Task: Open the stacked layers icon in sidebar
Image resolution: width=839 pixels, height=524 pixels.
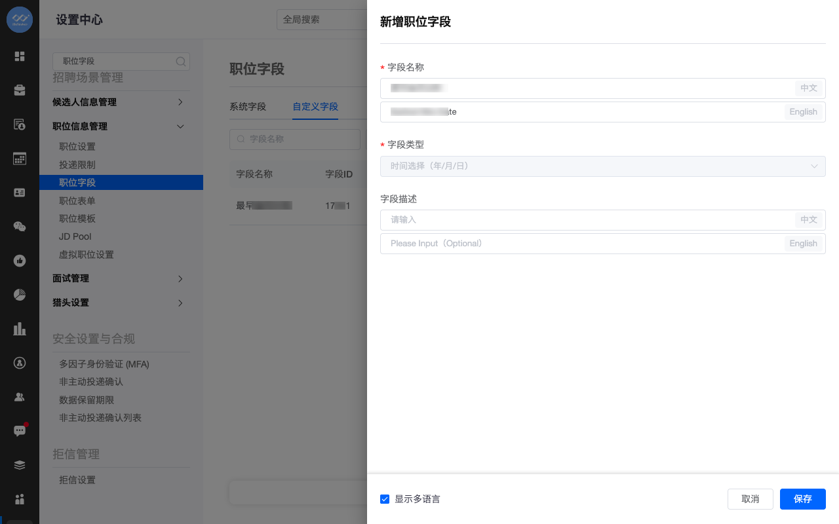Action: point(20,465)
